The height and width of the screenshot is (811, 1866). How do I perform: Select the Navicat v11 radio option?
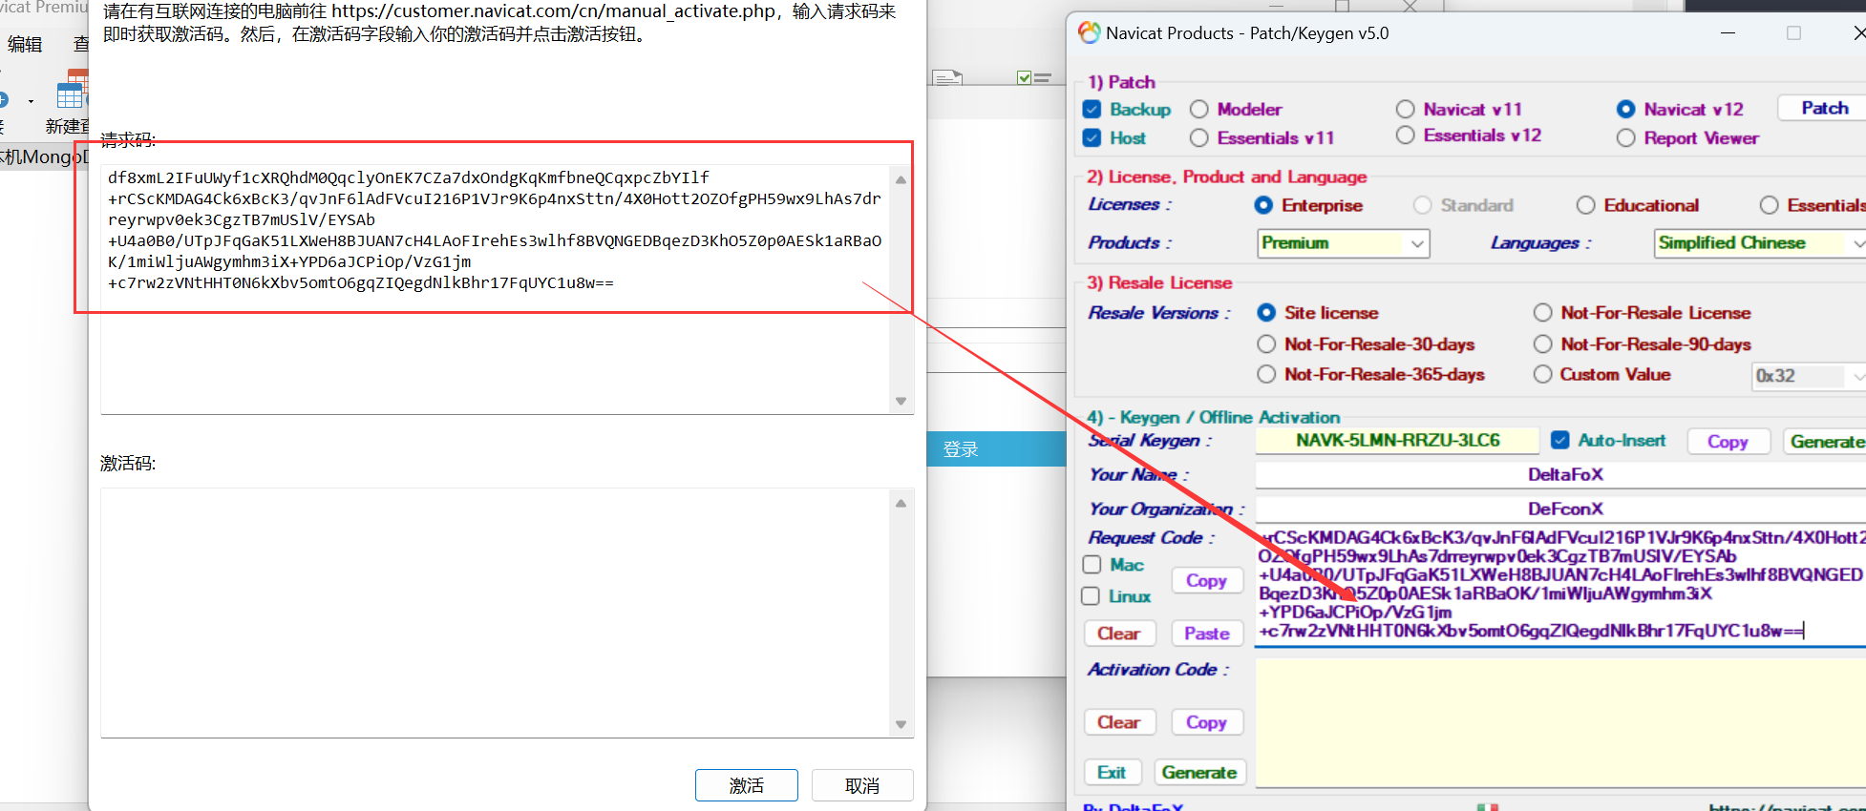coord(1406,109)
